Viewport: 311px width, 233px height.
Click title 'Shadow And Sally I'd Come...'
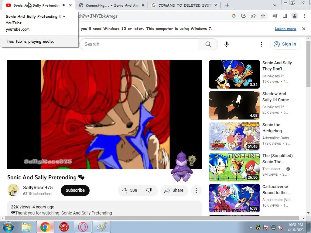point(277,97)
